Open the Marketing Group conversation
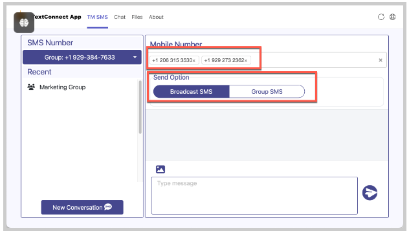Image resolution: width=409 pixels, height=233 pixels. point(62,87)
